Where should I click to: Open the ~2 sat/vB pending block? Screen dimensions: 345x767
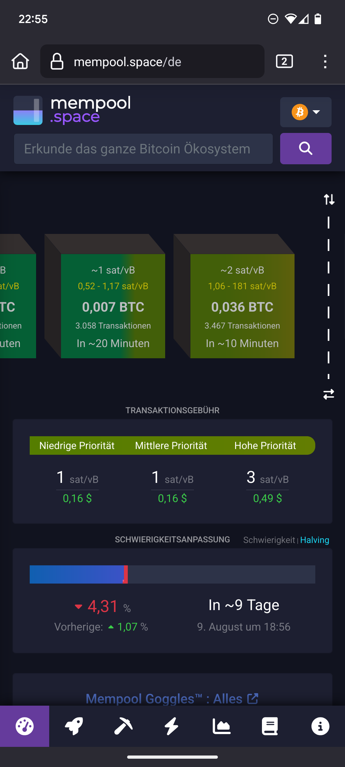click(242, 306)
